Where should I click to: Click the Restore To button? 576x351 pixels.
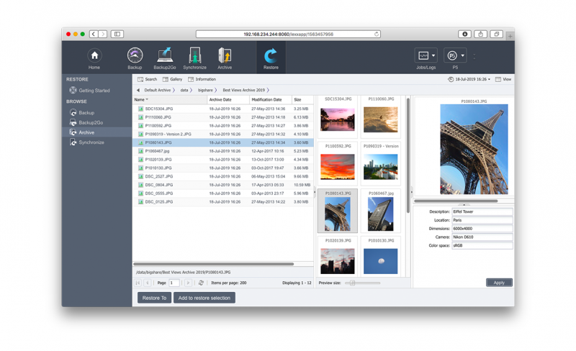(154, 298)
